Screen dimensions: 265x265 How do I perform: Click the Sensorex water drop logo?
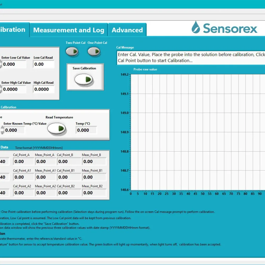click(x=196, y=27)
